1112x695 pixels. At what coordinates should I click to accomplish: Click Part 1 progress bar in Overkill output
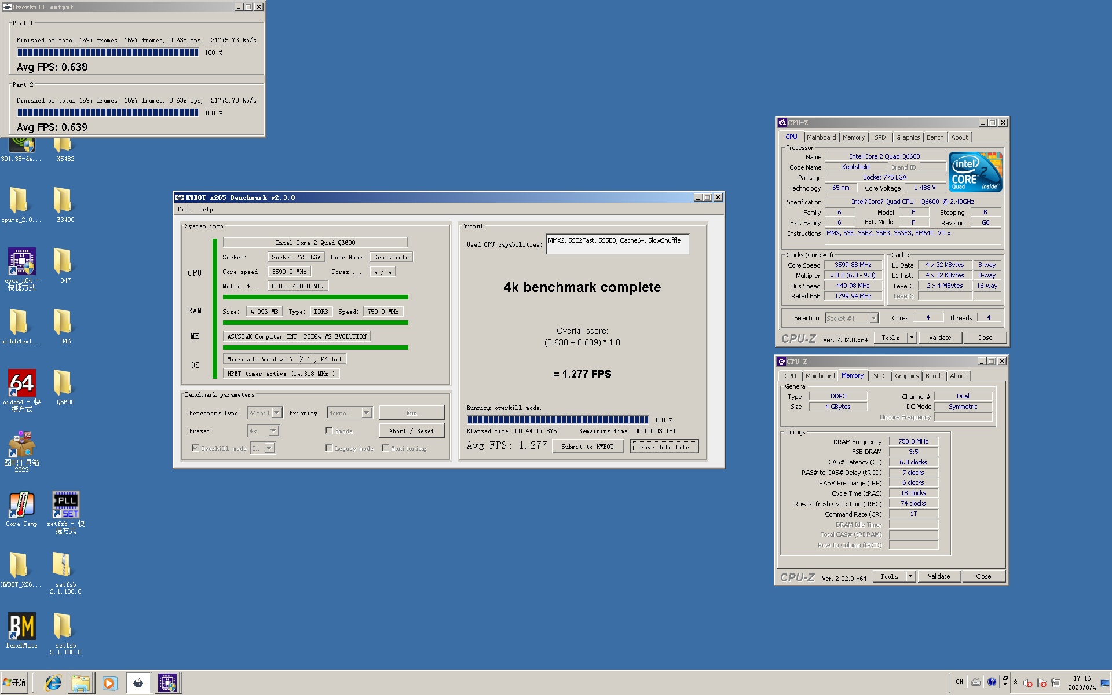[x=108, y=52]
